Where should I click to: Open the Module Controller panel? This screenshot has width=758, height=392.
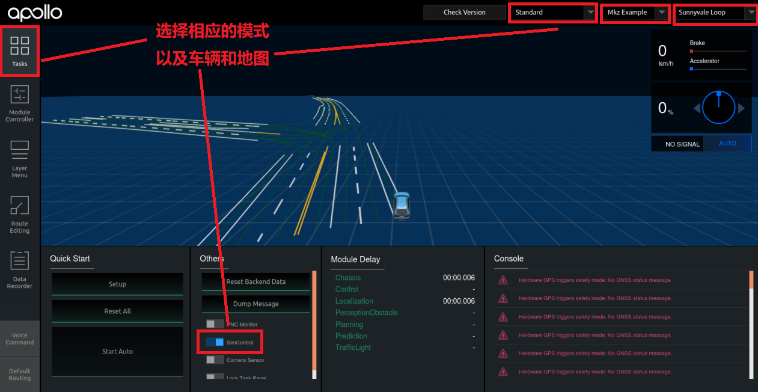[20, 103]
